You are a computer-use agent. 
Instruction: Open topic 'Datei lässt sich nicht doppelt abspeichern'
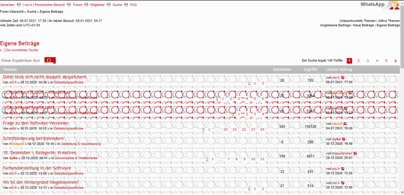click(44, 77)
